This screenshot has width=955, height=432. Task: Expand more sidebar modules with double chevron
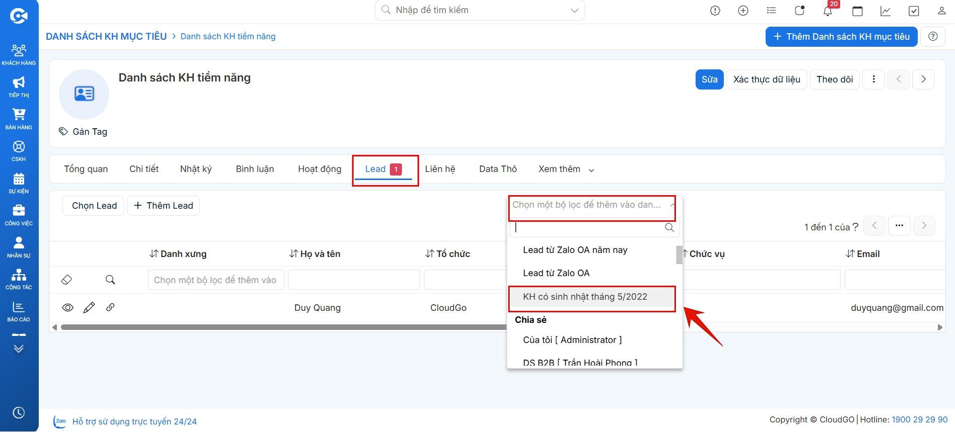pyautogui.click(x=19, y=349)
